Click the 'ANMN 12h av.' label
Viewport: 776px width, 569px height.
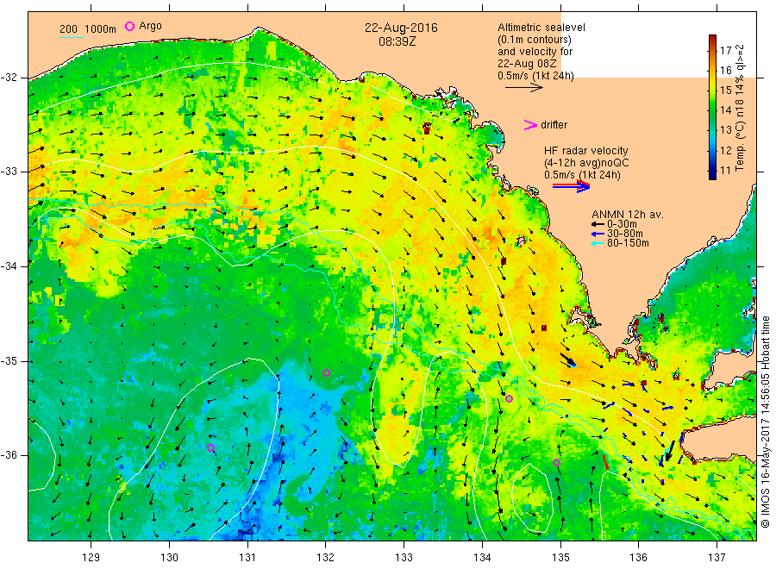coord(628,215)
